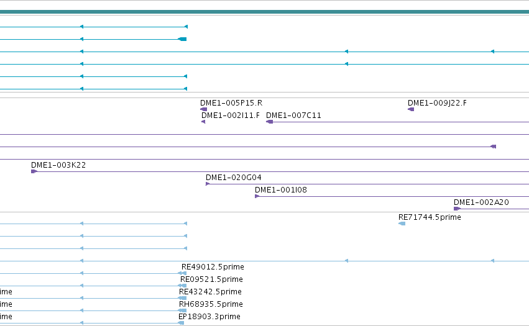Select the DME1-009J22.F feature label
Screen dimensions: 529x326
pyautogui.click(x=437, y=103)
